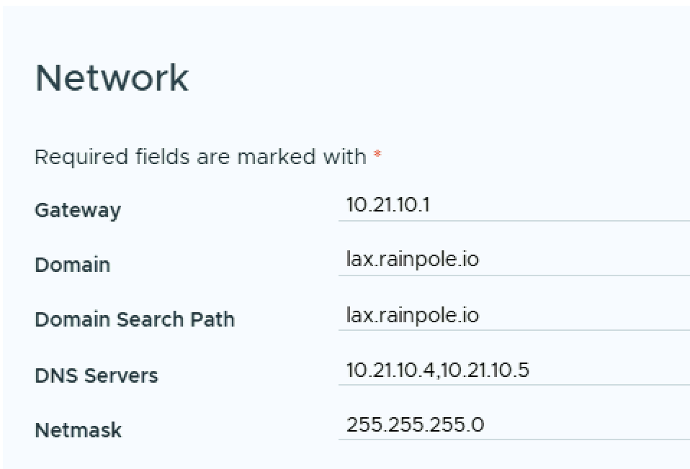
Task: Focus the Netmask value 255.255.255.0
Action: (415, 424)
